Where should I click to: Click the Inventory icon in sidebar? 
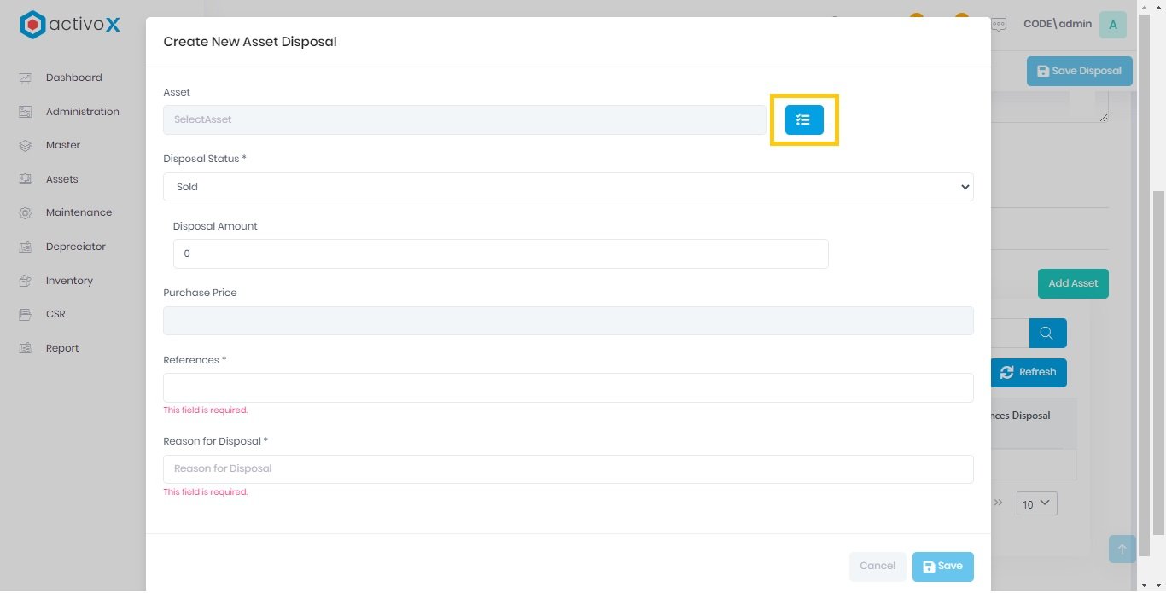[26, 281]
